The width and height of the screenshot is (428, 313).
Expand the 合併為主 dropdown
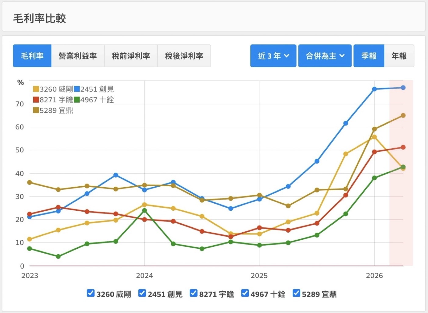click(x=325, y=56)
